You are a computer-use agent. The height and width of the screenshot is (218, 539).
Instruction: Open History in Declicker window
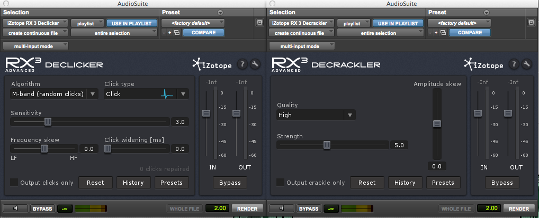(x=133, y=183)
